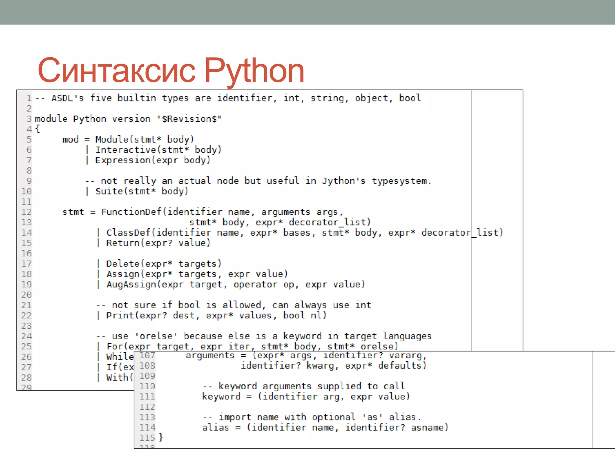Click the ClassDef definition line
The height and width of the screenshot is (461, 615).
coord(300,233)
